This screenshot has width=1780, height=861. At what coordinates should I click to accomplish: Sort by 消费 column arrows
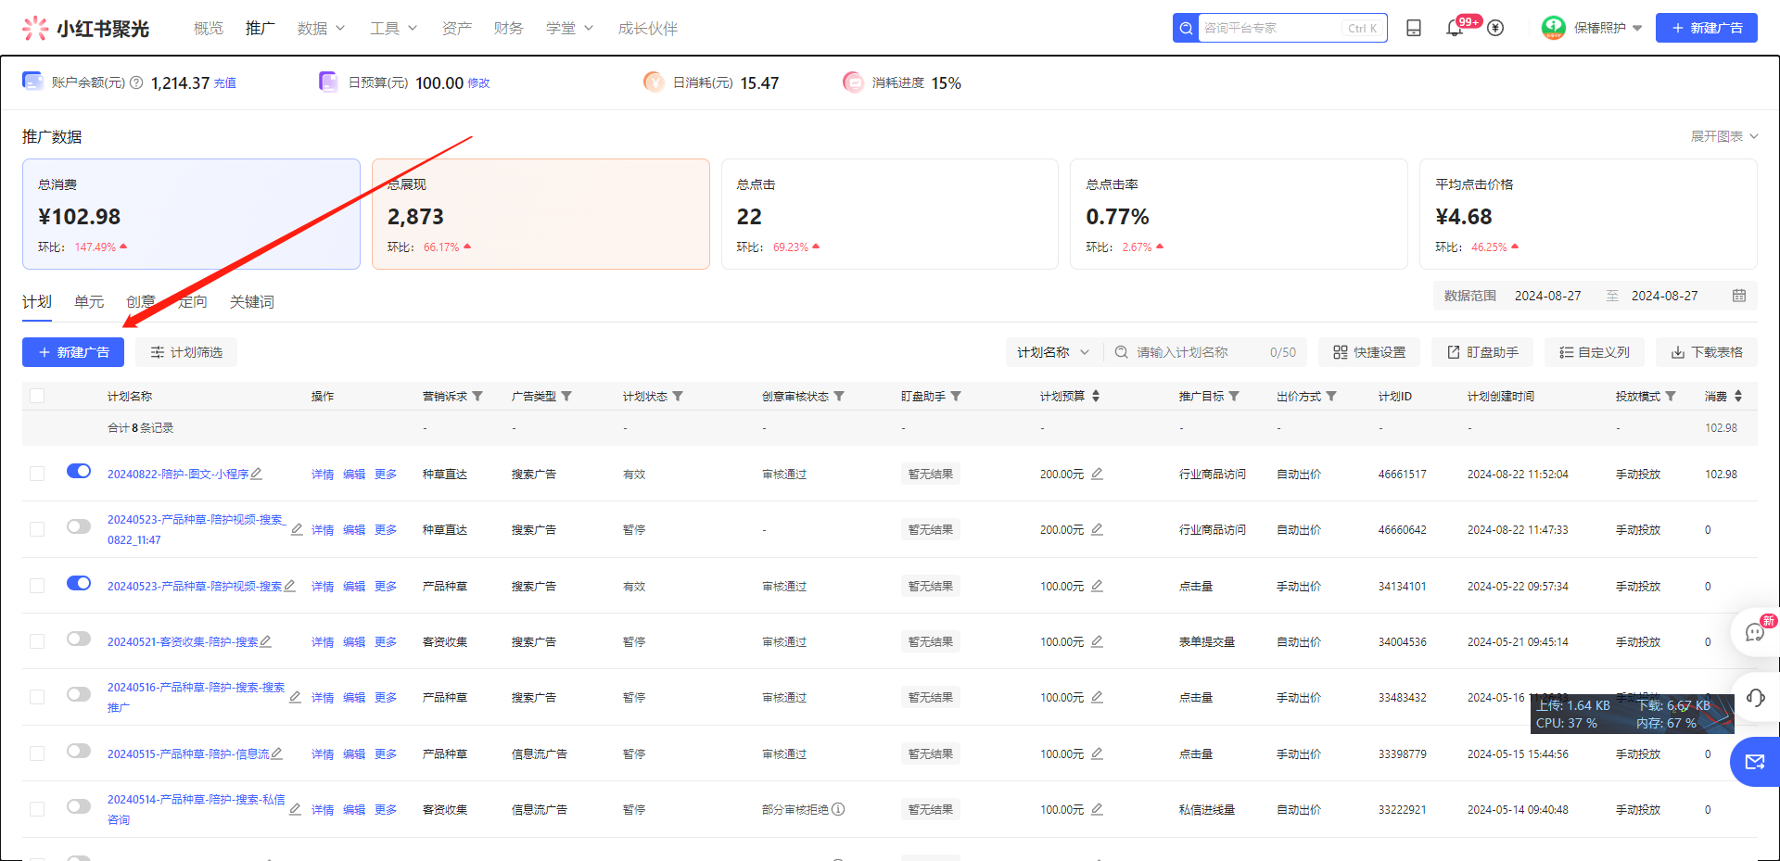tap(1738, 396)
